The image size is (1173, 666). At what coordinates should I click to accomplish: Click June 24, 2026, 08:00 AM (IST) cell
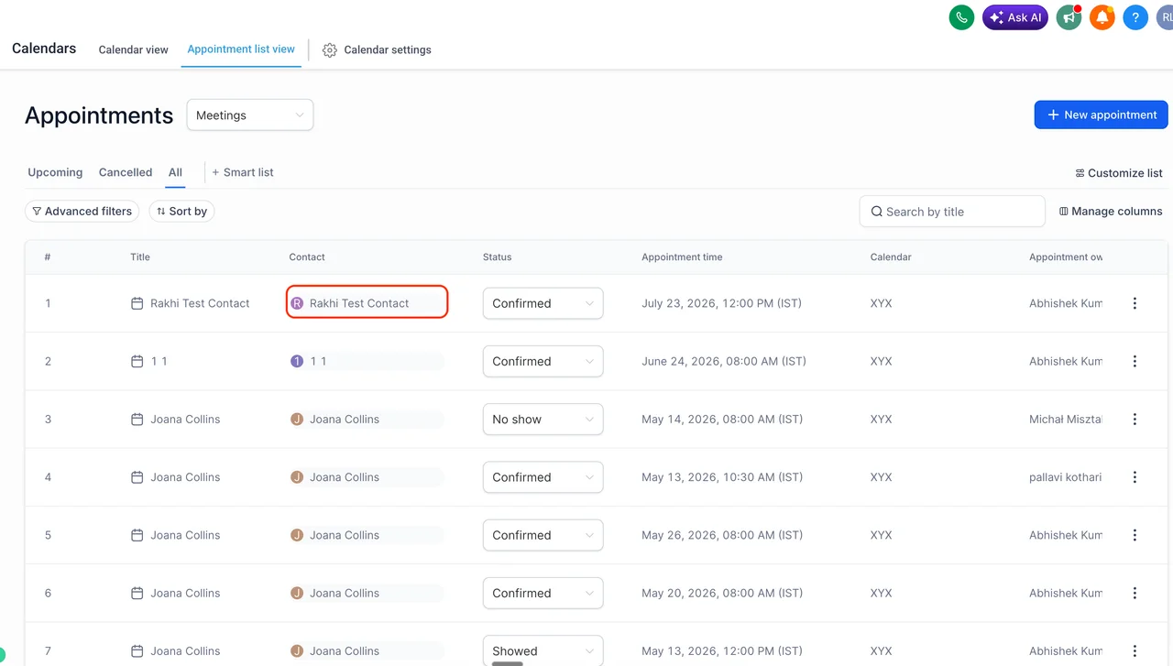pos(724,361)
